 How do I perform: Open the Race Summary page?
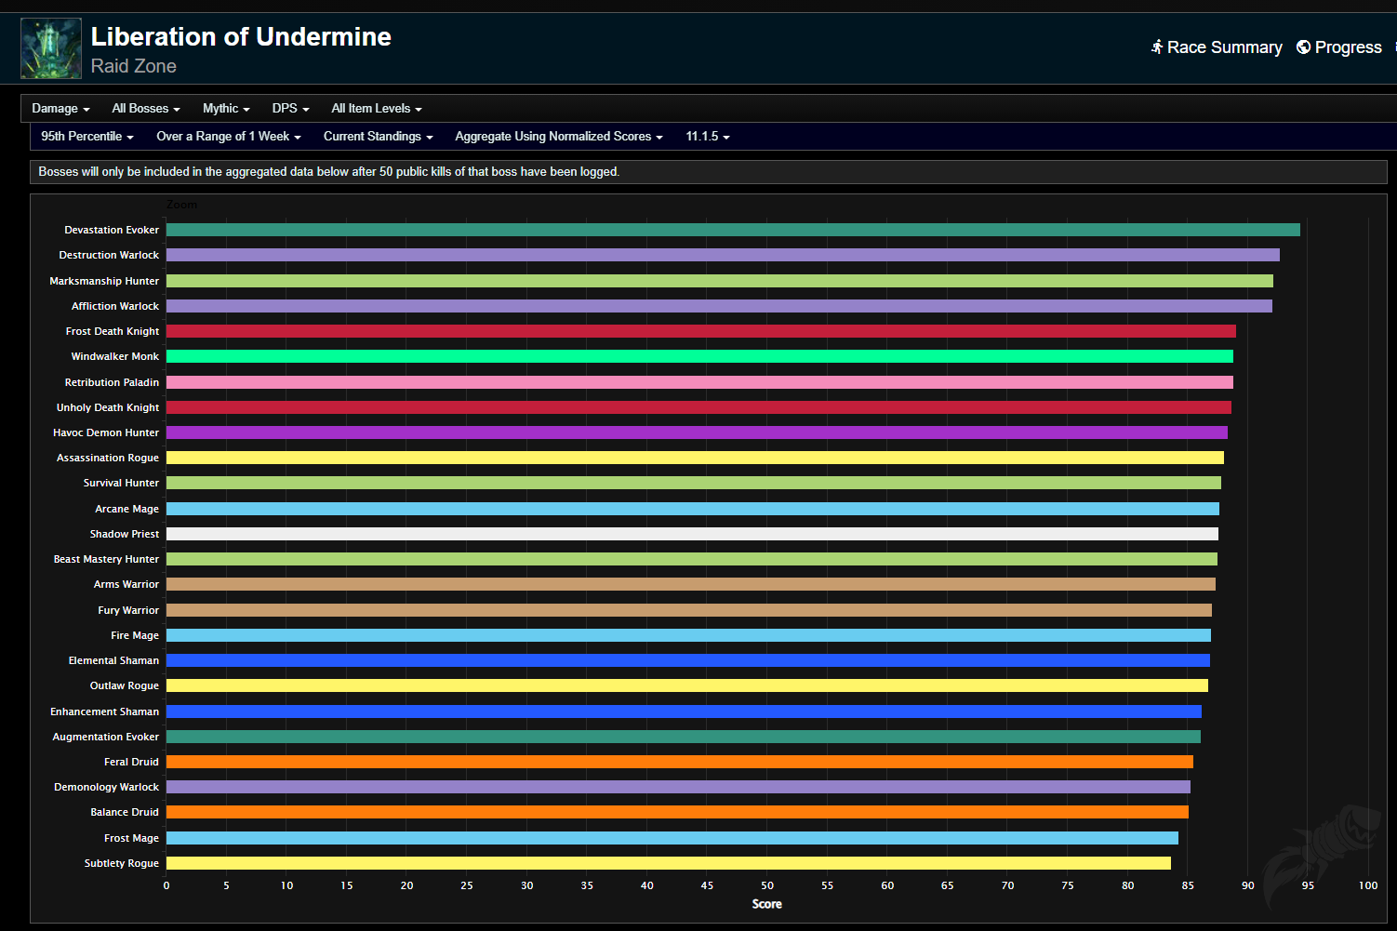[x=1217, y=47]
